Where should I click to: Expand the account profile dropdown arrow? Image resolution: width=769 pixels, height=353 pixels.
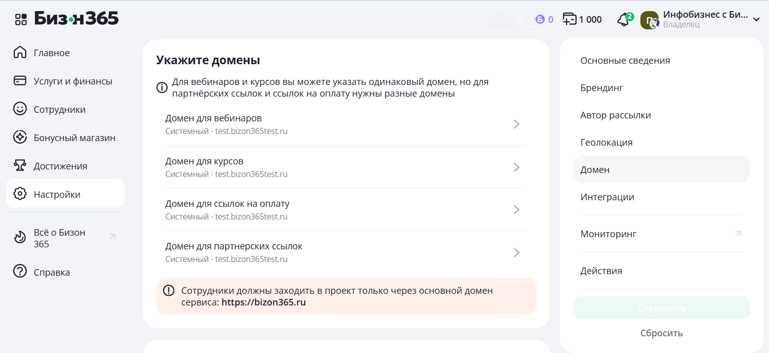[756, 20]
